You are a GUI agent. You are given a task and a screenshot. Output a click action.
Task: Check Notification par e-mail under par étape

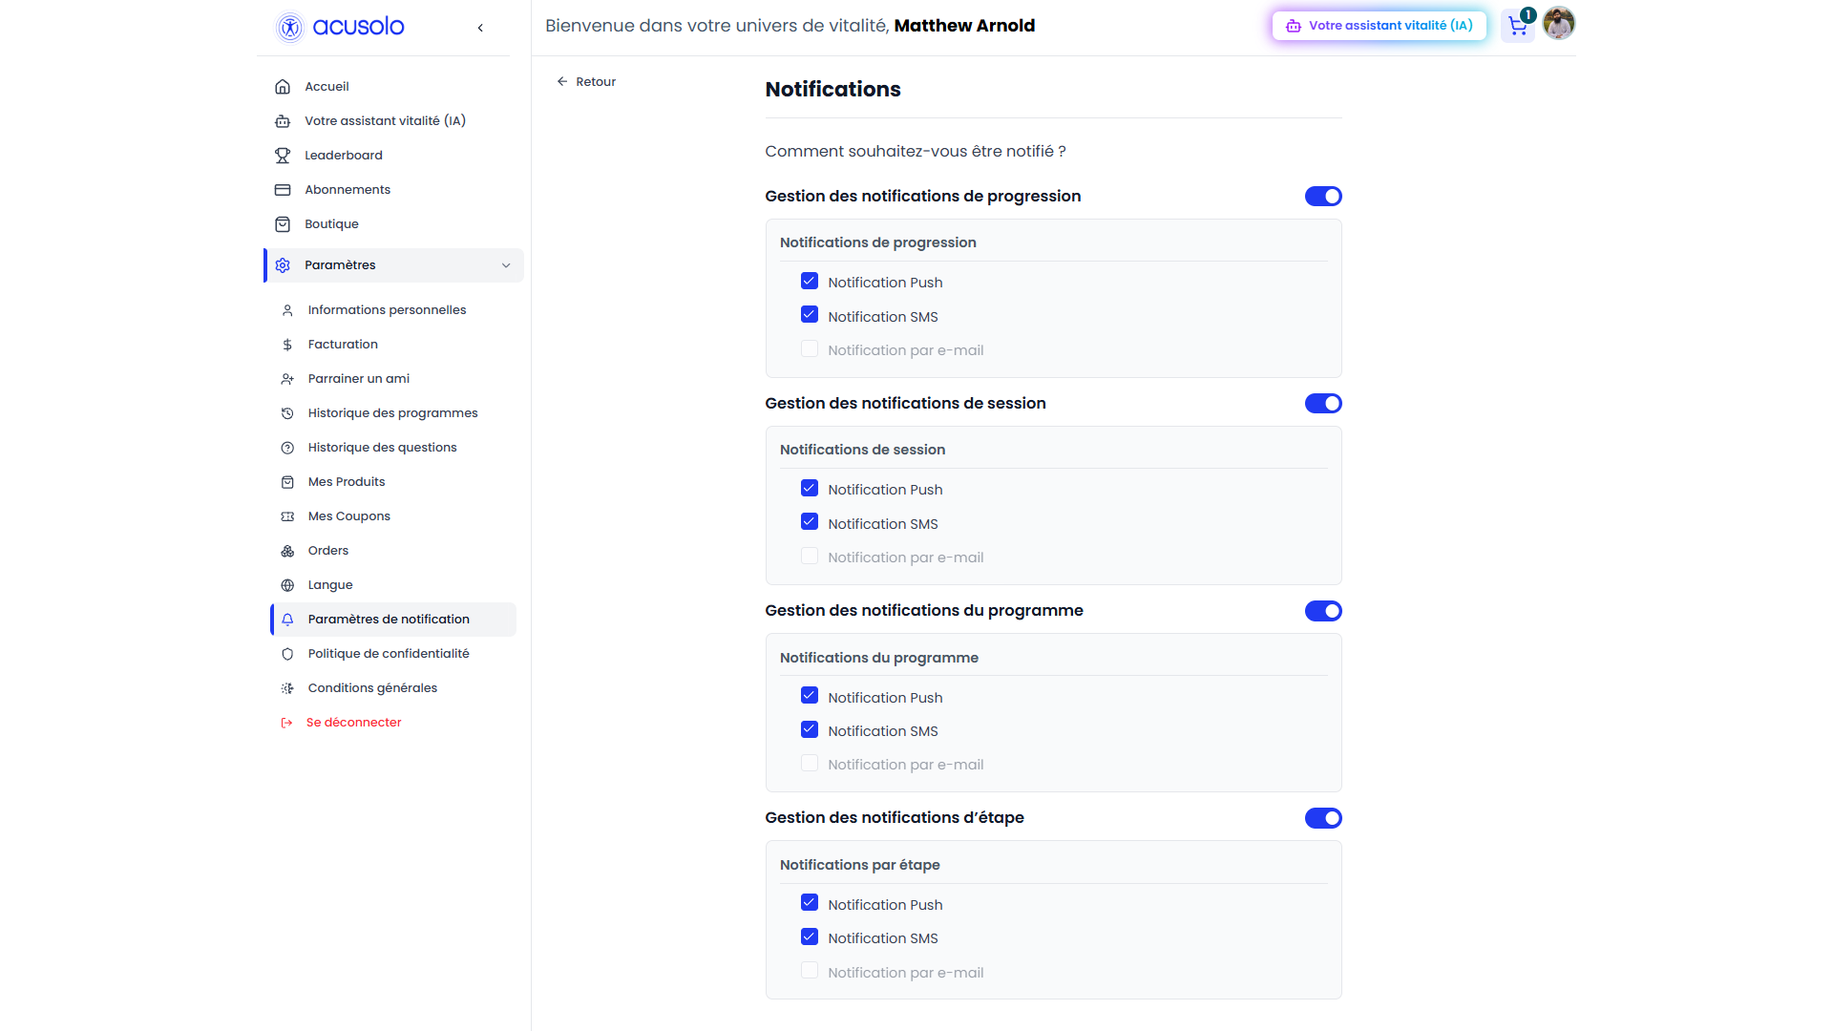(x=810, y=971)
